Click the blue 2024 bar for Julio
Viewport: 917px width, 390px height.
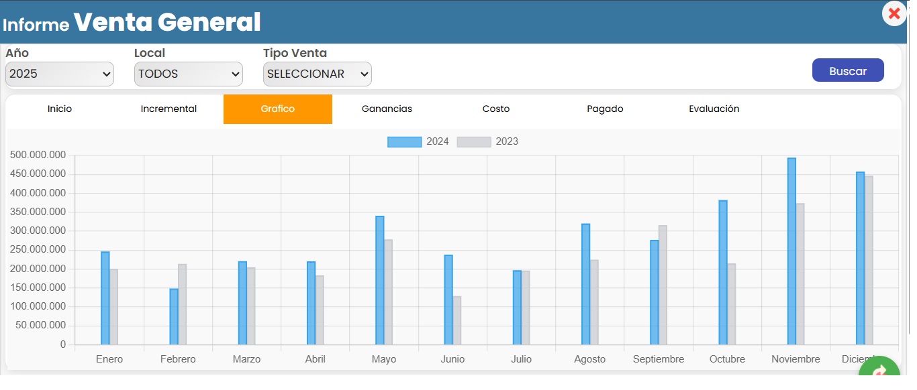pos(517,308)
